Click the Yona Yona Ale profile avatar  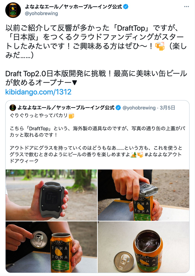pyautogui.click(x=13, y=10)
